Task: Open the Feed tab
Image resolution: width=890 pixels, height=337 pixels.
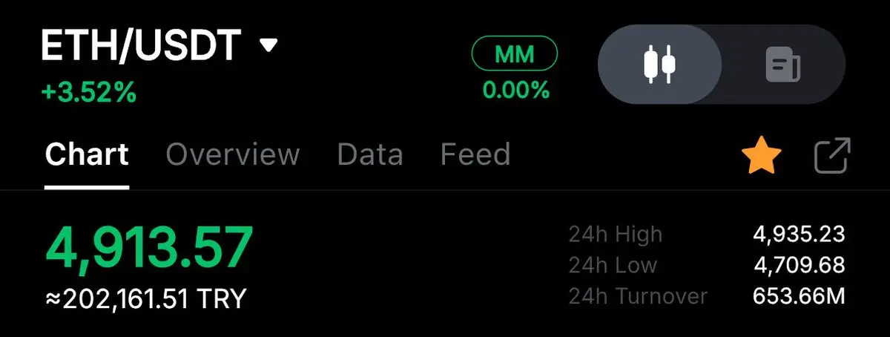Action: pos(475,155)
